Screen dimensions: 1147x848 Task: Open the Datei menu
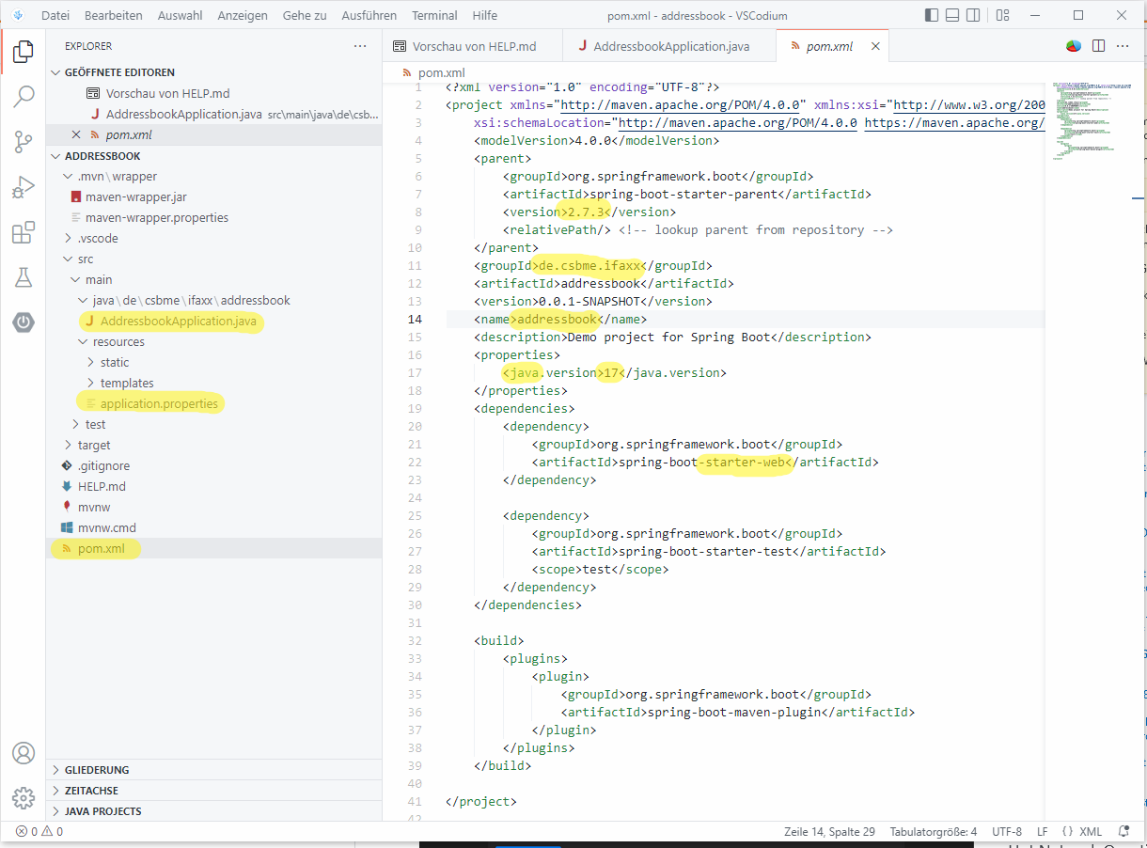[55, 15]
